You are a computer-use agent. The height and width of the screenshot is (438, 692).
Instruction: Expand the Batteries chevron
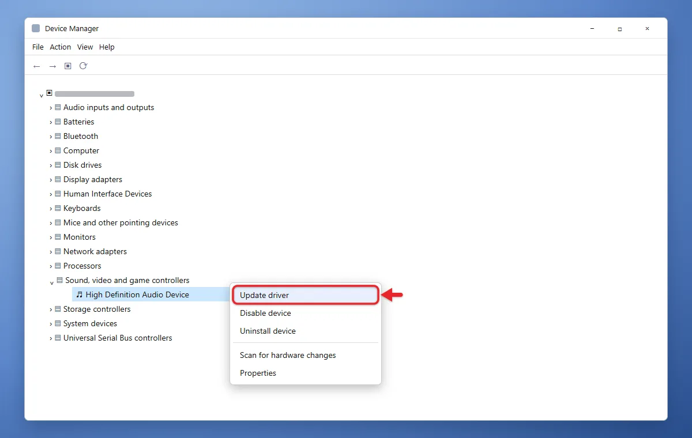[x=51, y=122]
